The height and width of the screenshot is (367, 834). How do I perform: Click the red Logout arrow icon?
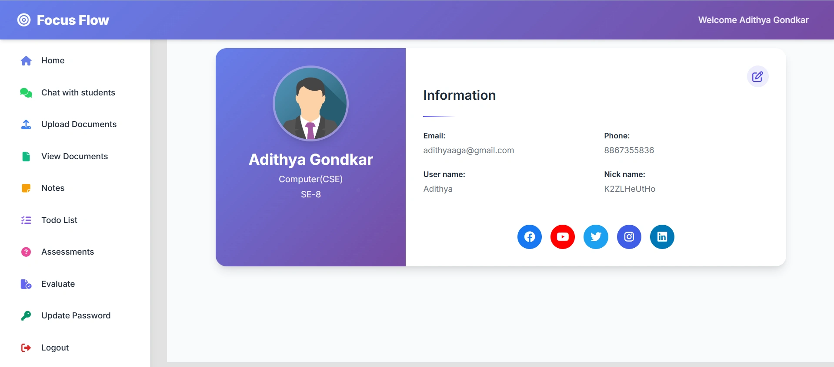pyautogui.click(x=26, y=348)
